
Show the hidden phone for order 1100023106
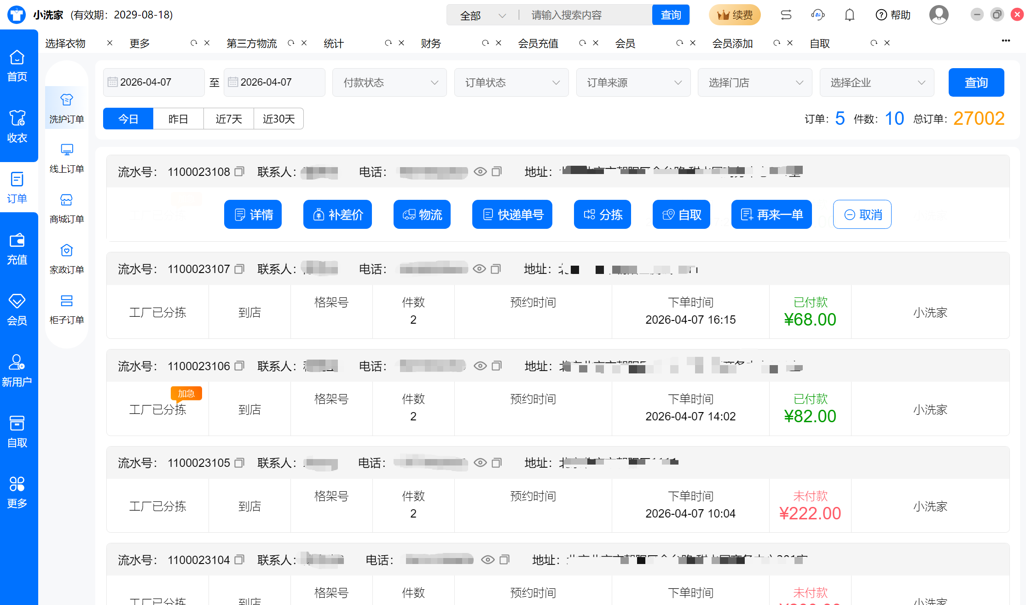(x=480, y=366)
